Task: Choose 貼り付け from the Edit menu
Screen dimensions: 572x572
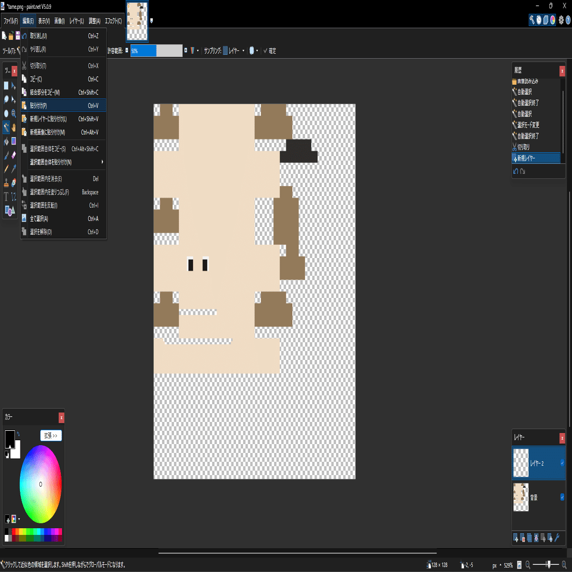Action: click(x=64, y=105)
